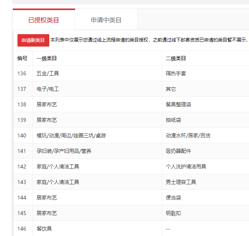Click 居家布艺 in row 139
Screen dimensions: 249x236
(x=47, y=120)
